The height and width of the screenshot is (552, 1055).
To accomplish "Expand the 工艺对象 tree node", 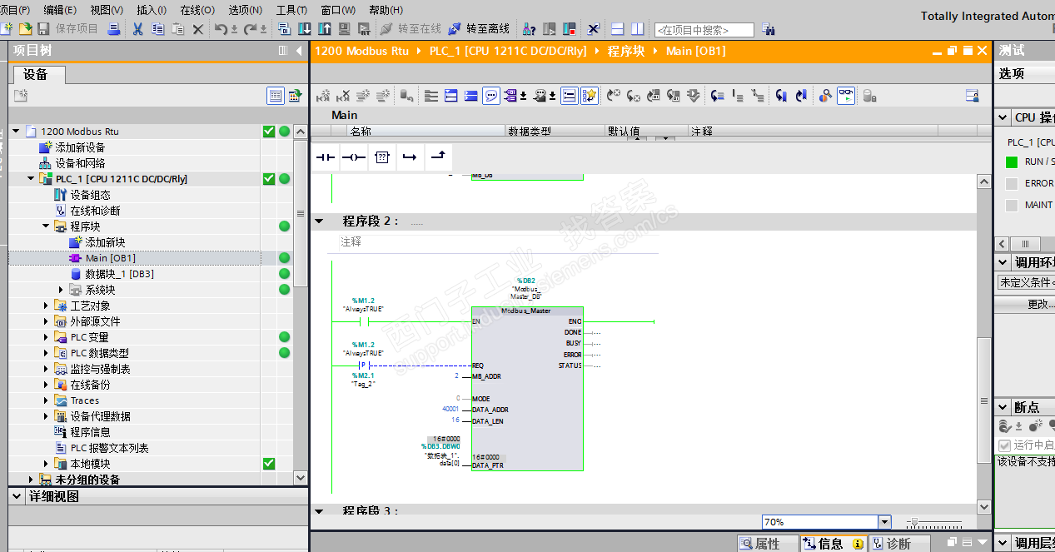I will (47, 306).
